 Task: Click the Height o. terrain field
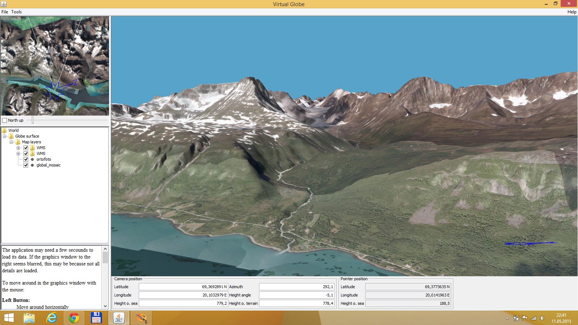click(297, 303)
